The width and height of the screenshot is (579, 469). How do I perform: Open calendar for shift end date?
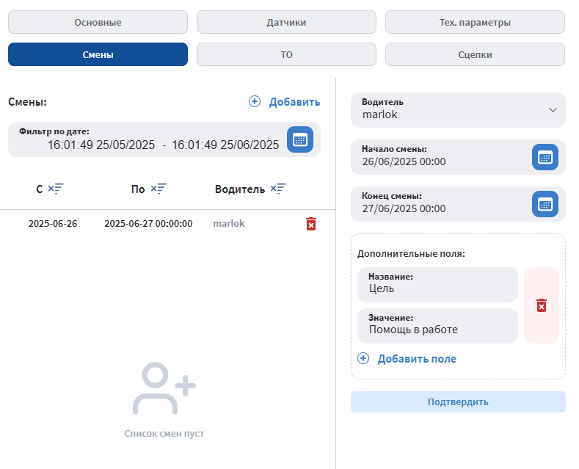545,204
